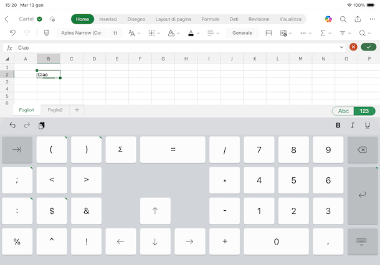This screenshot has height=265, width=380.
Task: Tap the backspace delete key
Action: click(x=363, y=150)
